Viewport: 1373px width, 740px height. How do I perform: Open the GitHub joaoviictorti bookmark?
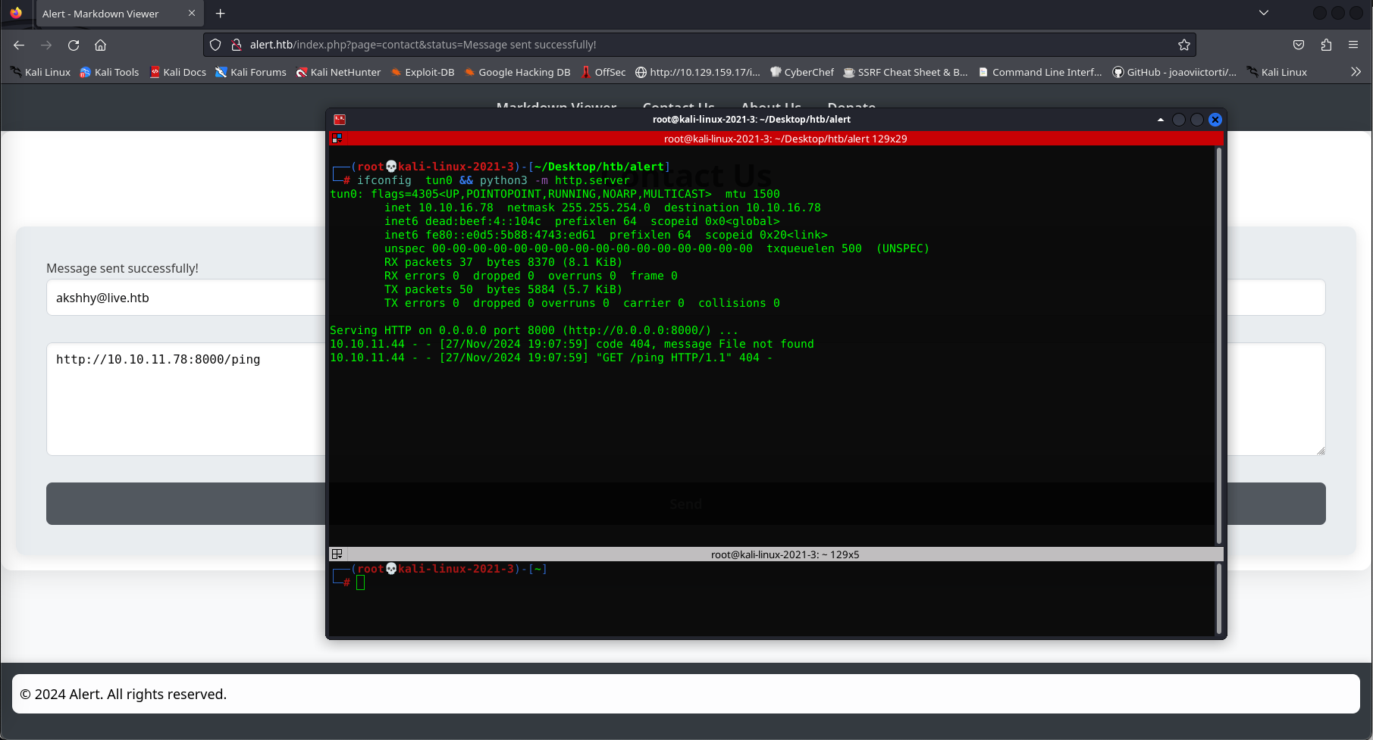click(1174, 72)
